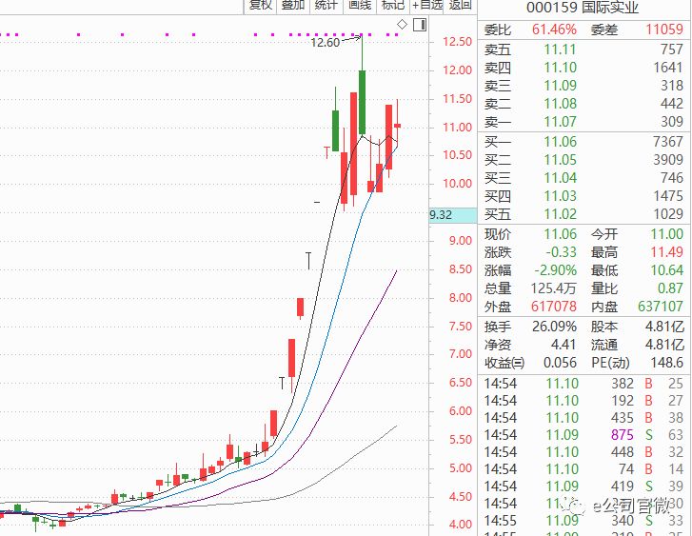Viewport: 692px width, 536px height.
Task: Click the 净资 value 4.41
Action: [563, 345]
